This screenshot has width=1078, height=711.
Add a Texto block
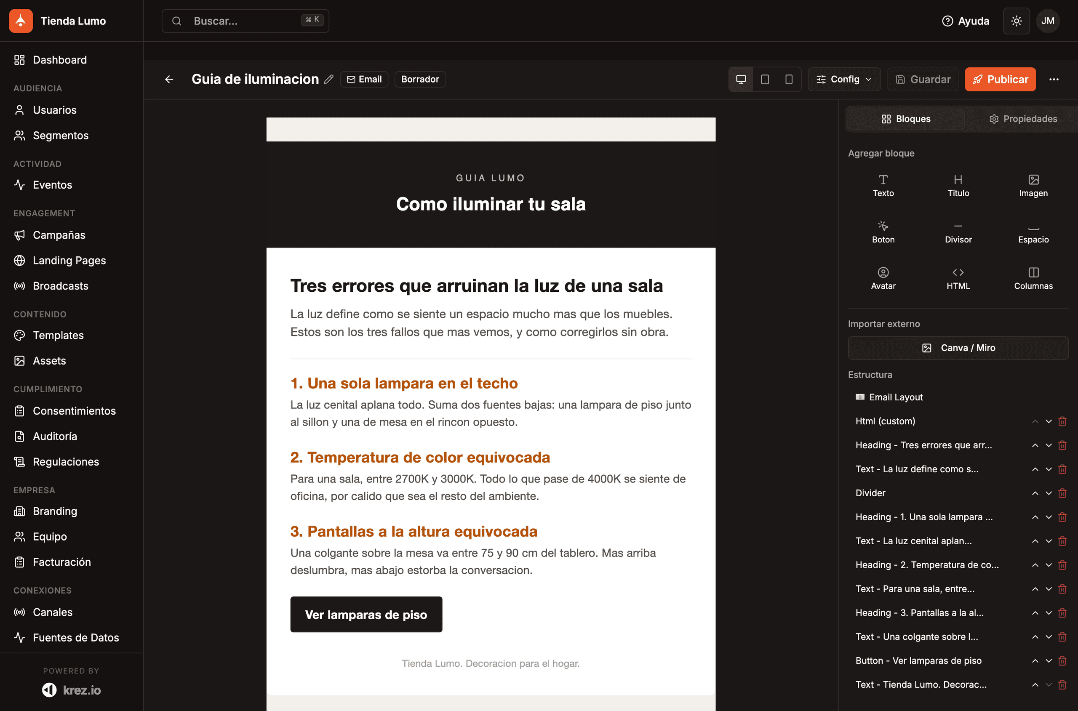tap(883, 186)
